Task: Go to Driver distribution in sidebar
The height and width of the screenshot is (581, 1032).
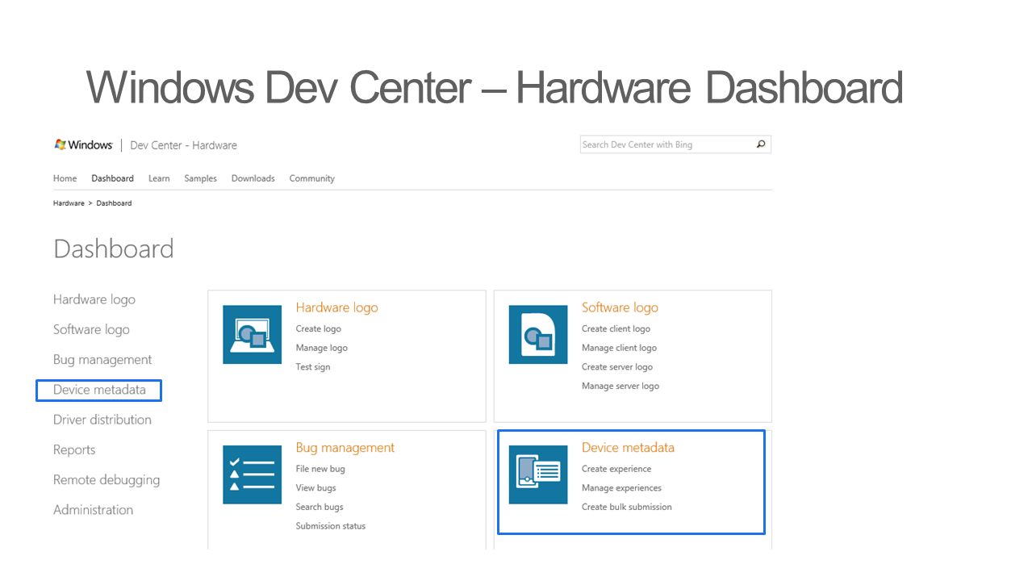Action: pyautogui.click(x=102, y=420)
